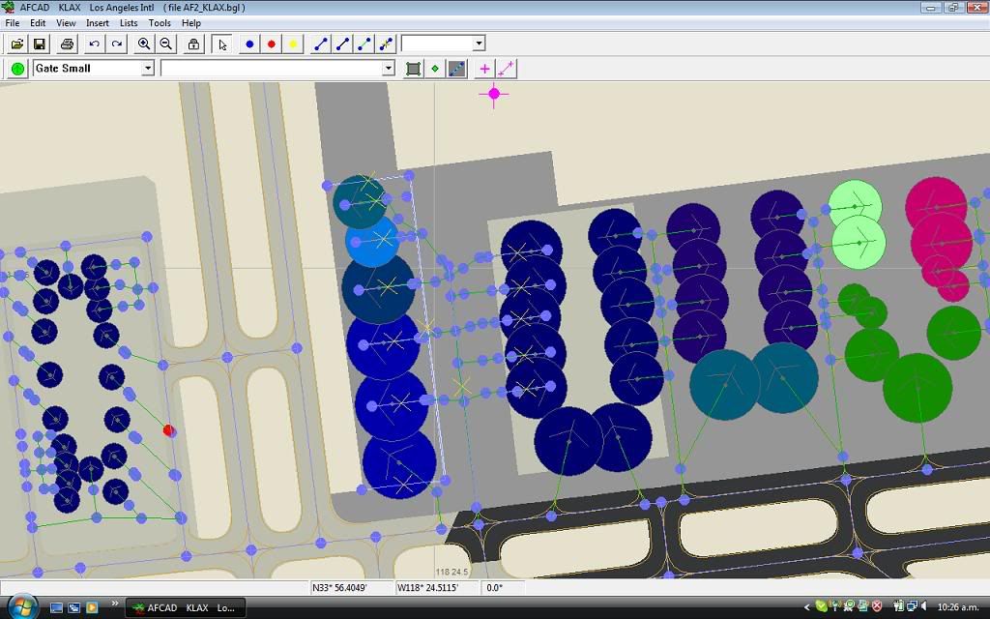Select the red dot node tool

(272, 44)
